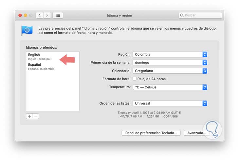Click the sample currency COP4,568
The image size is (239, 161).
171,116
